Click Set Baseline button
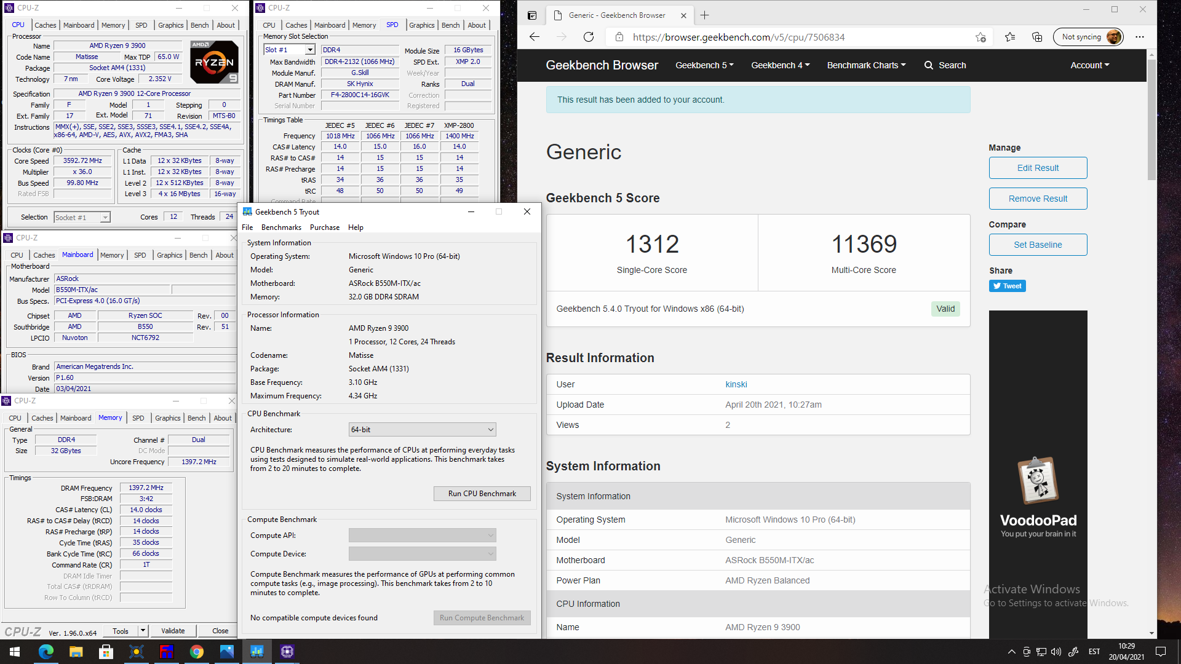This screenshot has height=664, width=1181. point(1038,245)
